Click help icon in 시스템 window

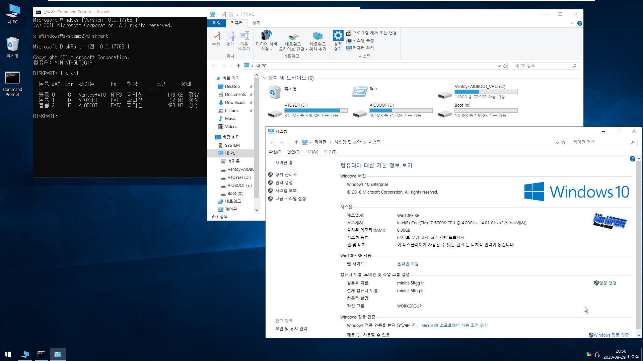pos(632,159)
